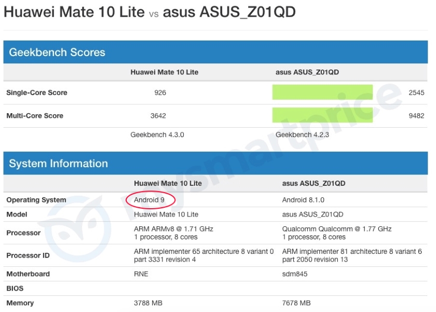Click the BIOS row label
This screenshot has height=312, width=436.
[15, 288]
